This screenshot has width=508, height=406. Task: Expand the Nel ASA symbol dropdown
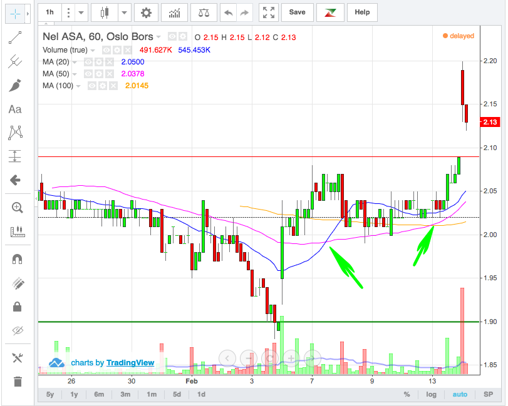158,36
